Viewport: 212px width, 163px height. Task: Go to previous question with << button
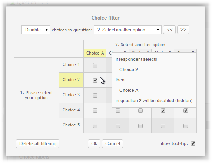click(x=169, y=30)
